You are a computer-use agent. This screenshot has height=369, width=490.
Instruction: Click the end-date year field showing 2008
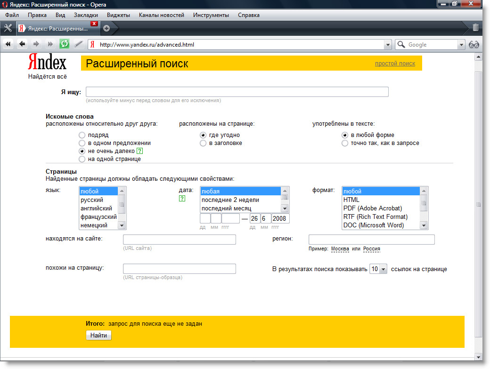click(280, 218)
